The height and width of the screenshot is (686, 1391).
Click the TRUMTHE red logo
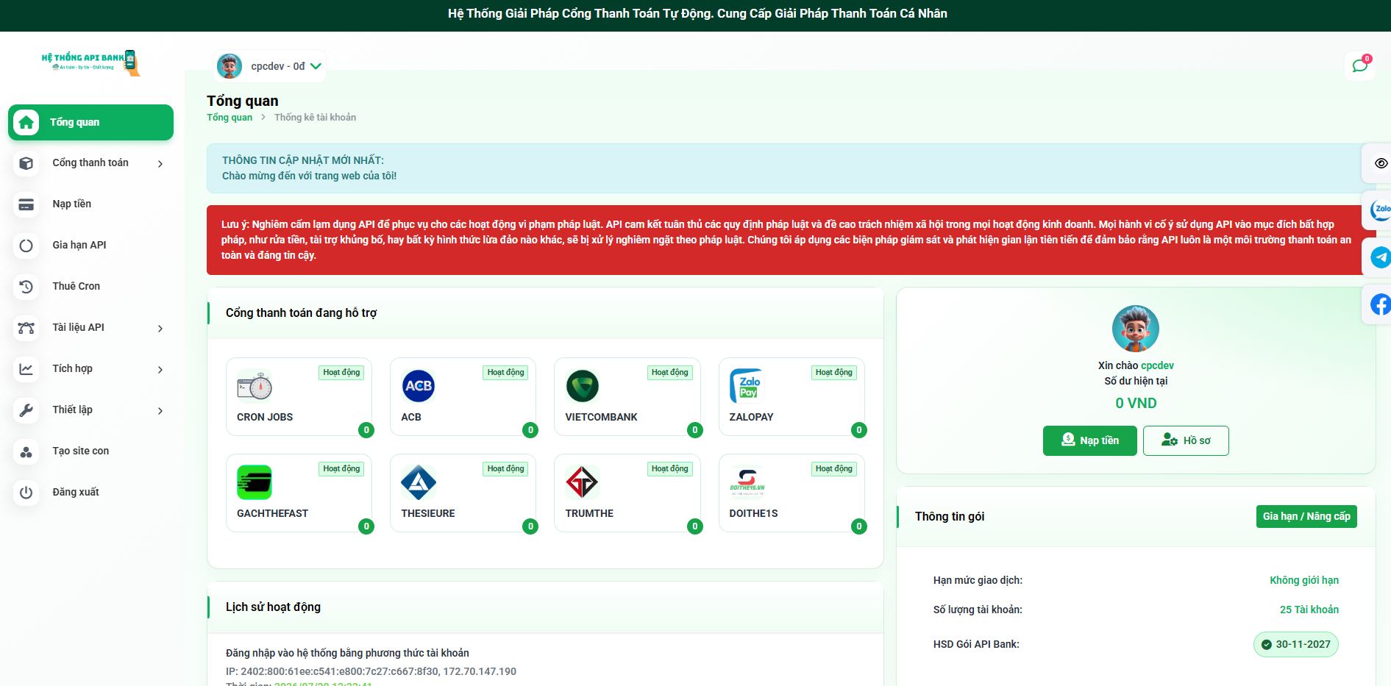[583, 482]
